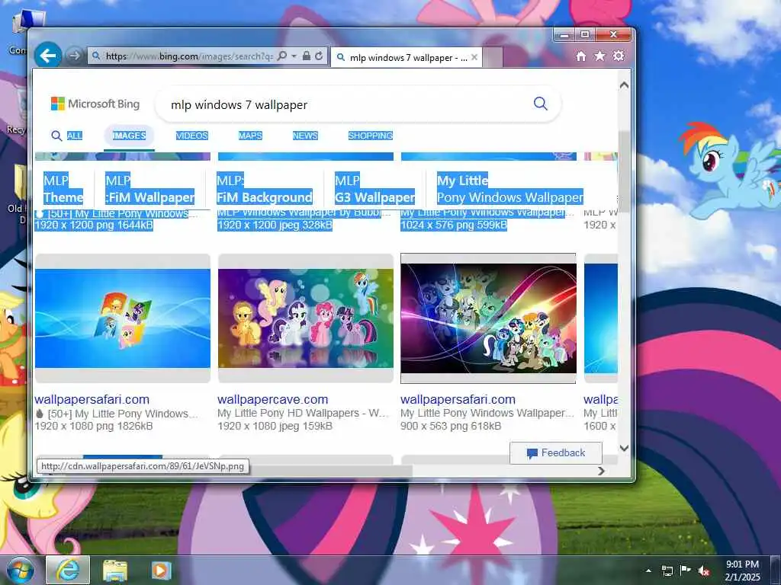This screenshot has height=585, width=781.
Task: Open Windows Media Player from taskbar
Action: pyautogui.click(x=161, y=571)
